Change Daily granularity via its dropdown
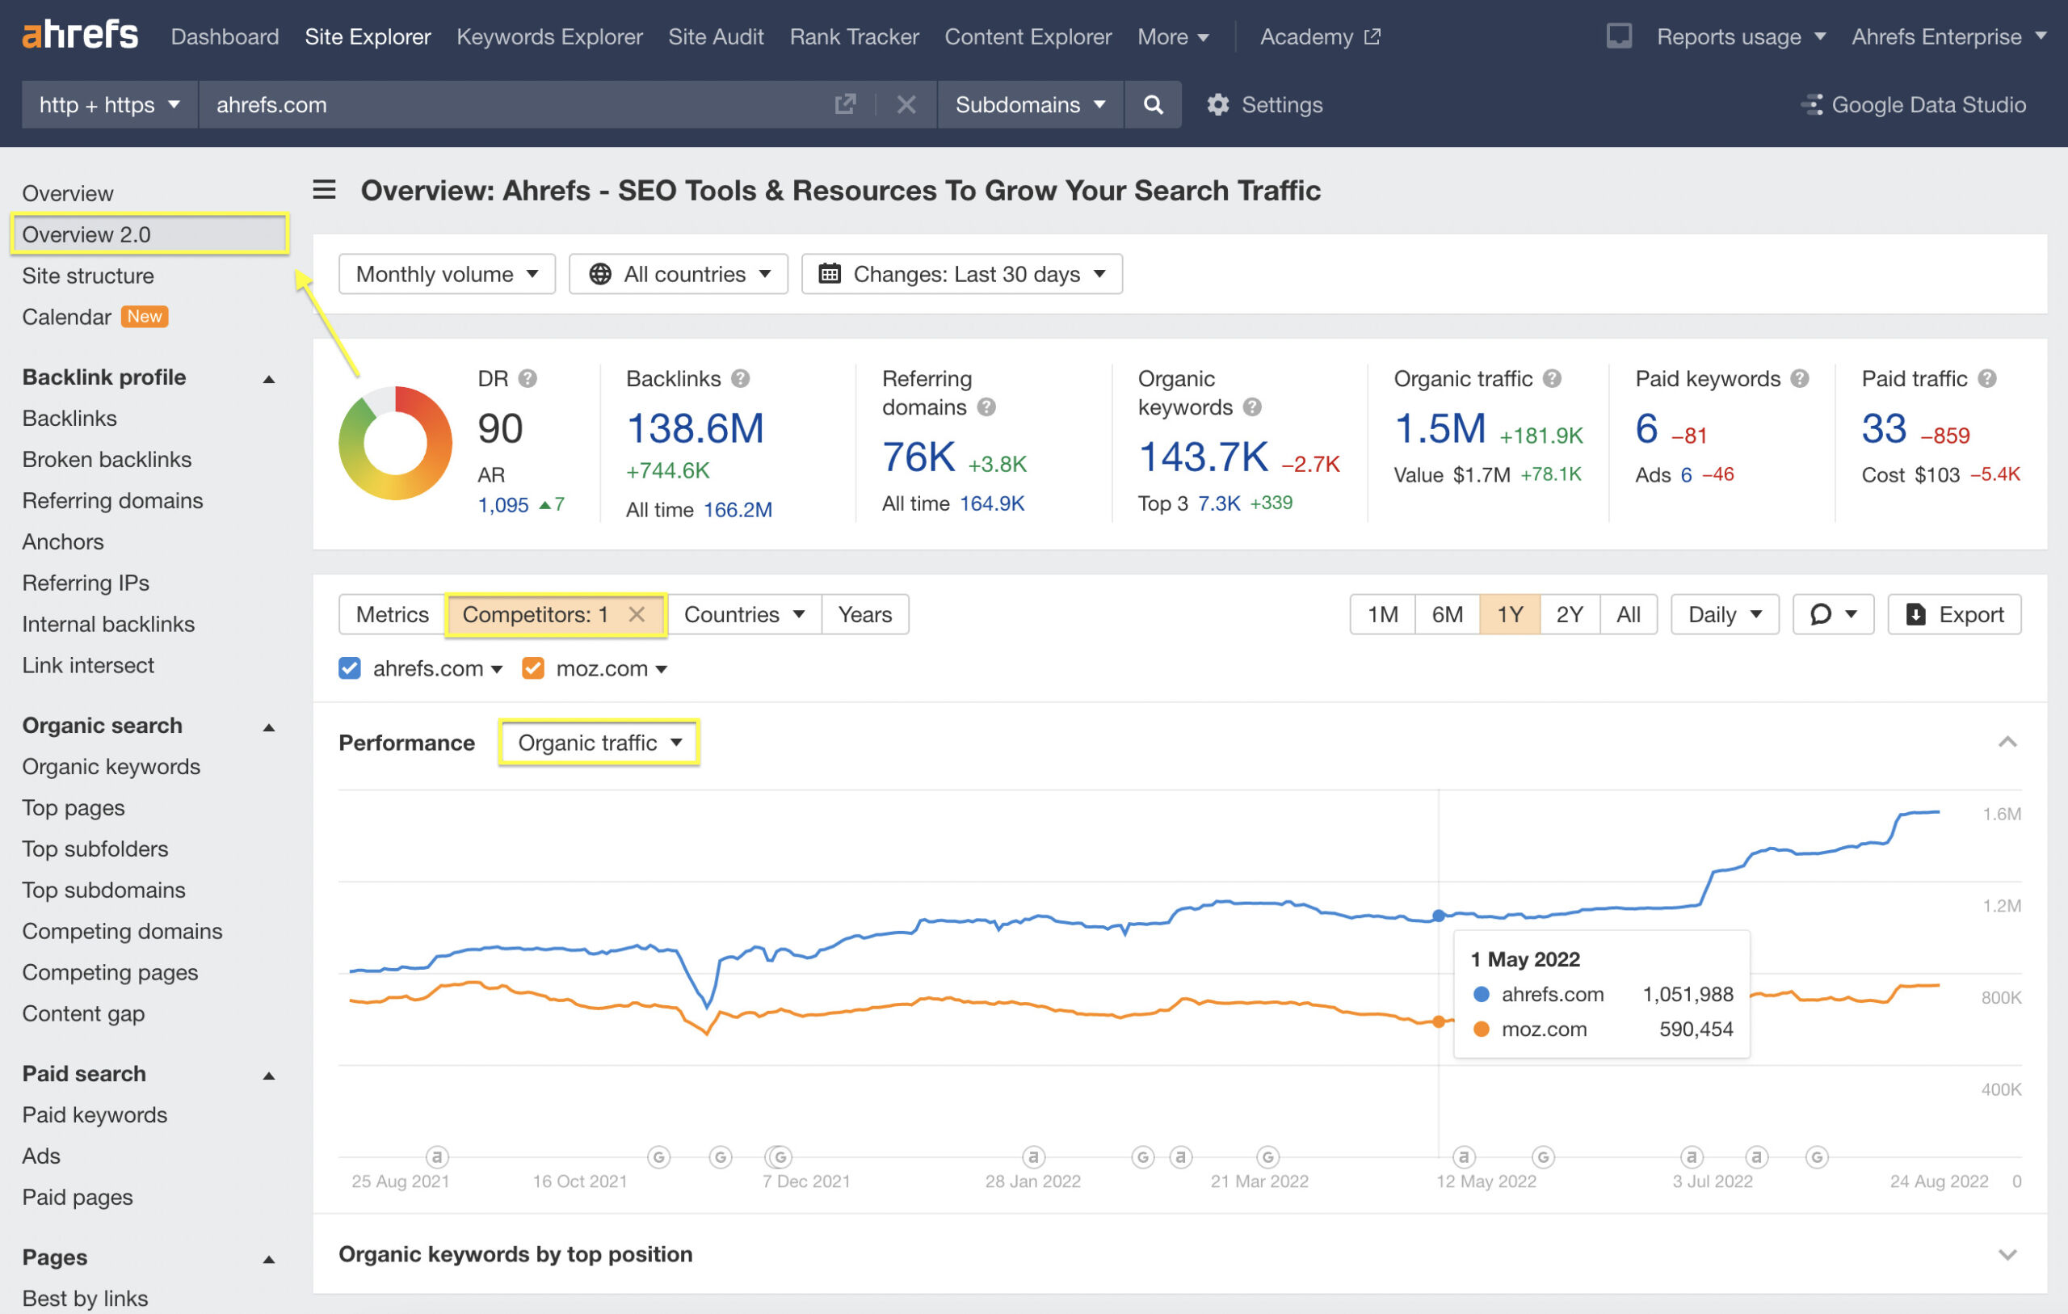Image resolution: width=2068 pixels, height=1314 pixels. [1724, 613]
